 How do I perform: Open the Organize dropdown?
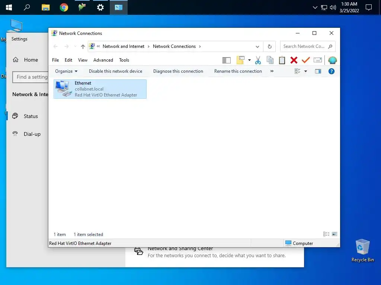coord(66,71)
